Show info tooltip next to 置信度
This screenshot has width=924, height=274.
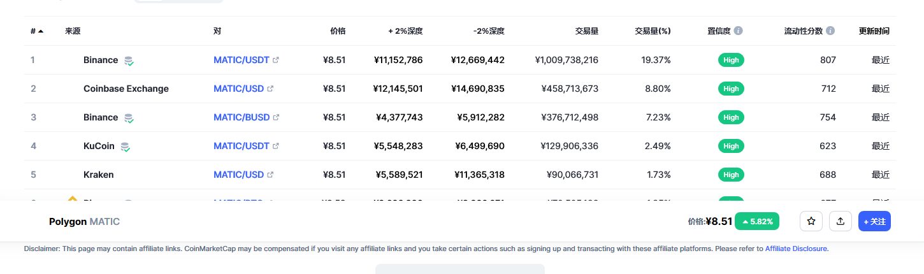pyautogui.click(x=738, y=31)
